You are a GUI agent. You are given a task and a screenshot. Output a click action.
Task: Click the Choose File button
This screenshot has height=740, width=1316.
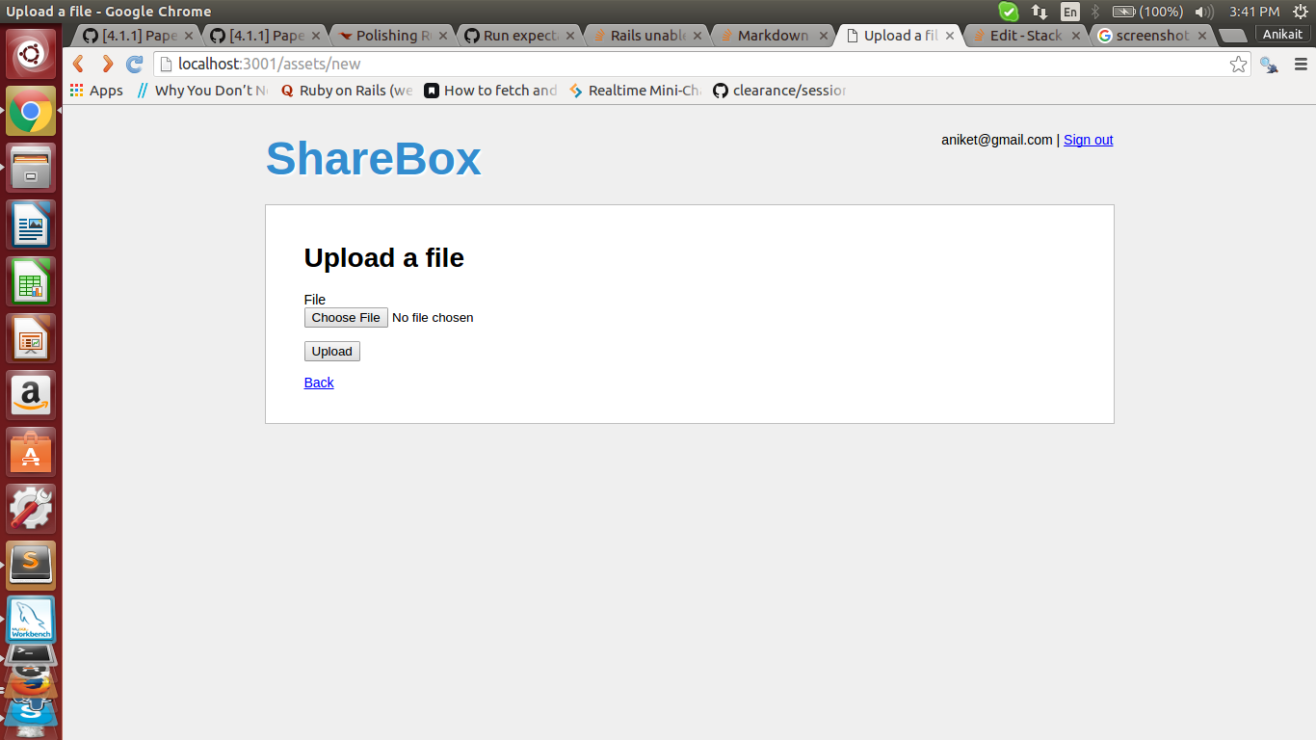(x=346, y=318)
